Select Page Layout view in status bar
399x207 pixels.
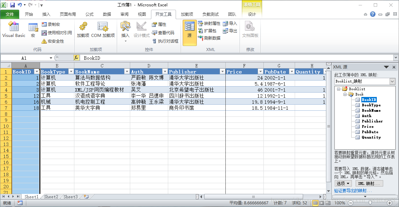tap(322, 203)
